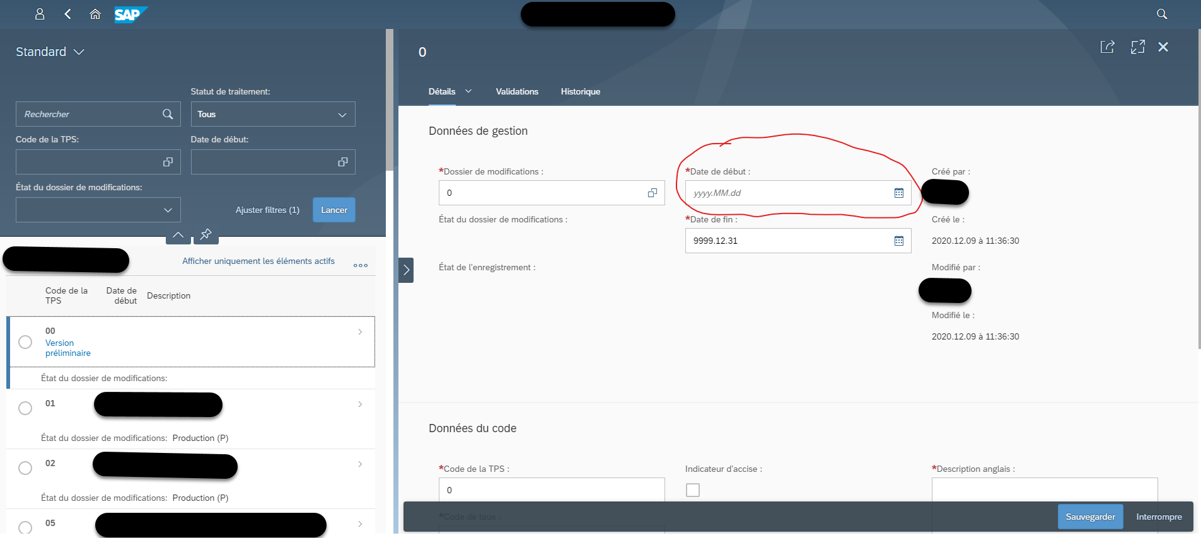The width and height of the screenshot is (1201, 538).
Task: Click the Code de la TPS detail input
Action: coord(552,489)
